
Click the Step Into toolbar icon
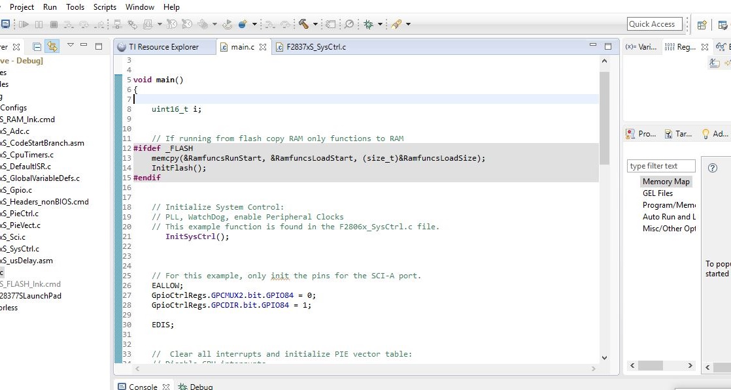(69, 24)
